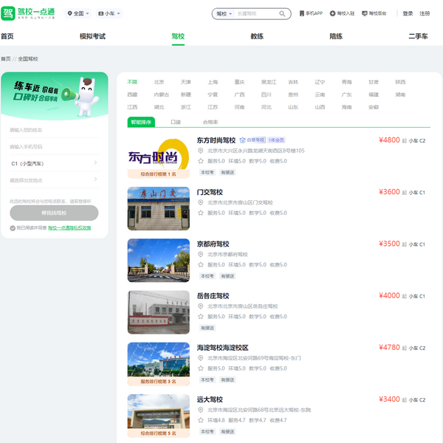
Task: Click the location pin icon beside 全国
Action: (x=70, y=13)
